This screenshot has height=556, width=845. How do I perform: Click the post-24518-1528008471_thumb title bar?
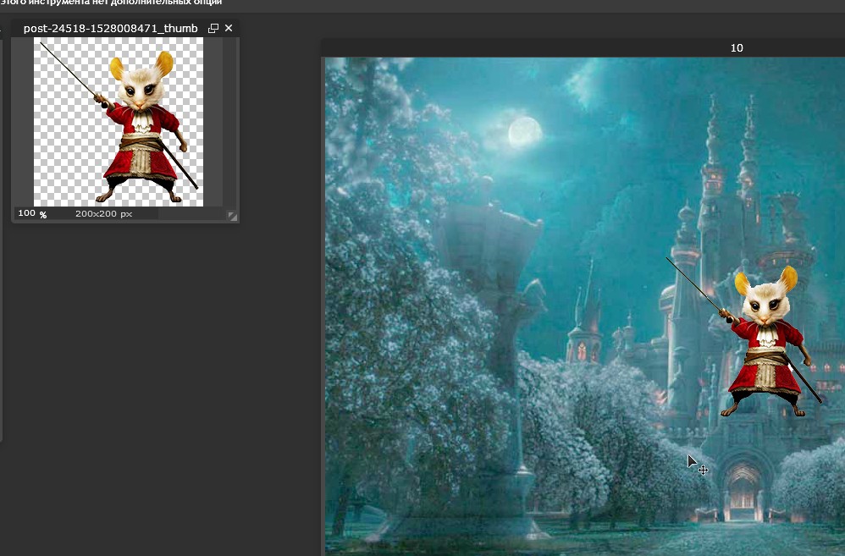pyautogui.click(x=110, y=29)
